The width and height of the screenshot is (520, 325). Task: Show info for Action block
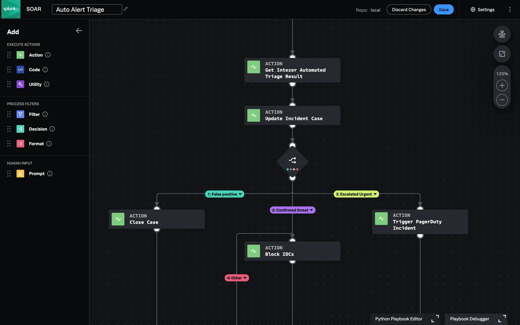tap(48, 55)
